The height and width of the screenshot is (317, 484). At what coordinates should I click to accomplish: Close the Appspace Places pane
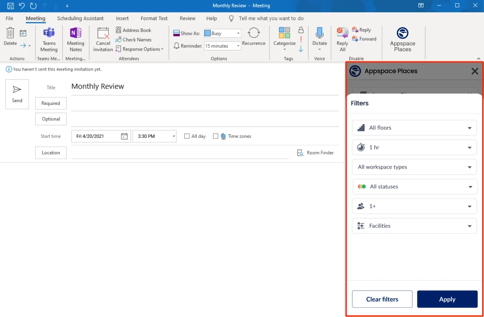click(475, 71)
